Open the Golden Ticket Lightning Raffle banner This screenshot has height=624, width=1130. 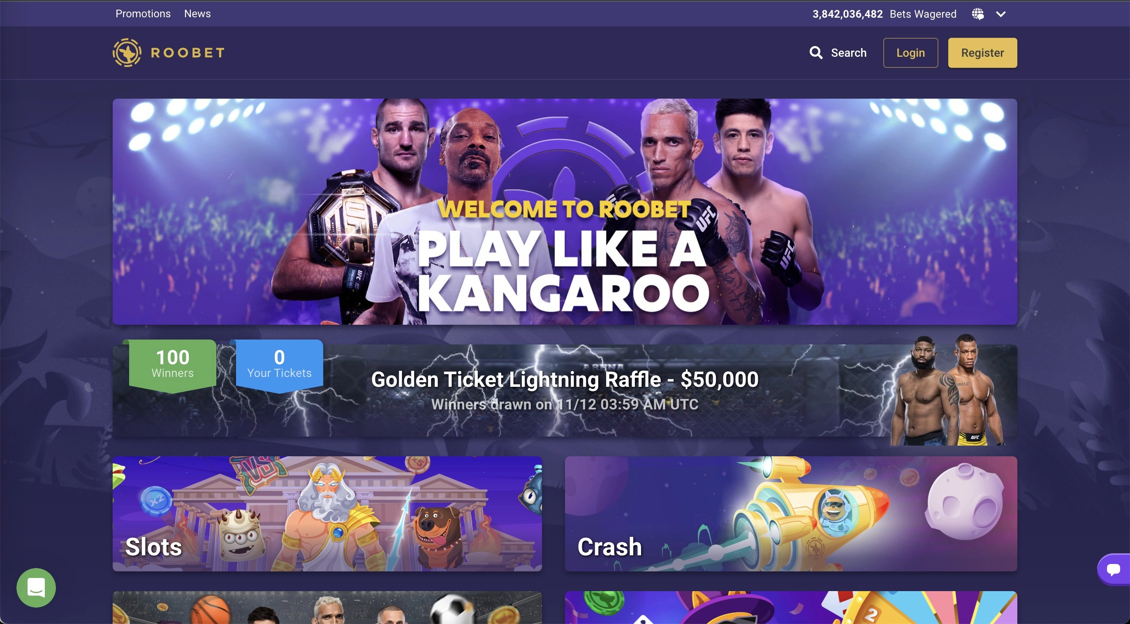565,390
